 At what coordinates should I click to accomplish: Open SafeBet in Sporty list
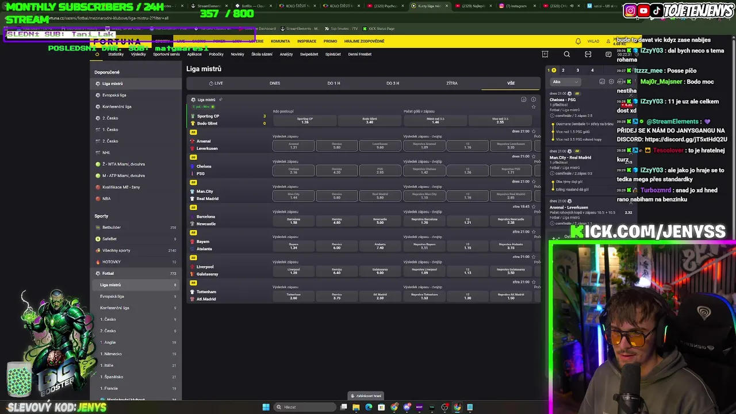137,239
